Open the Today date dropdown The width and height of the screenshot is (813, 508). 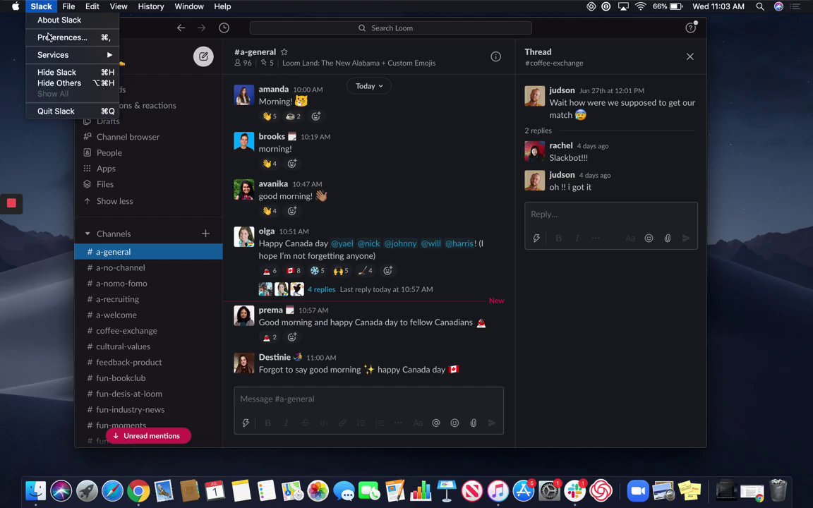368,86
